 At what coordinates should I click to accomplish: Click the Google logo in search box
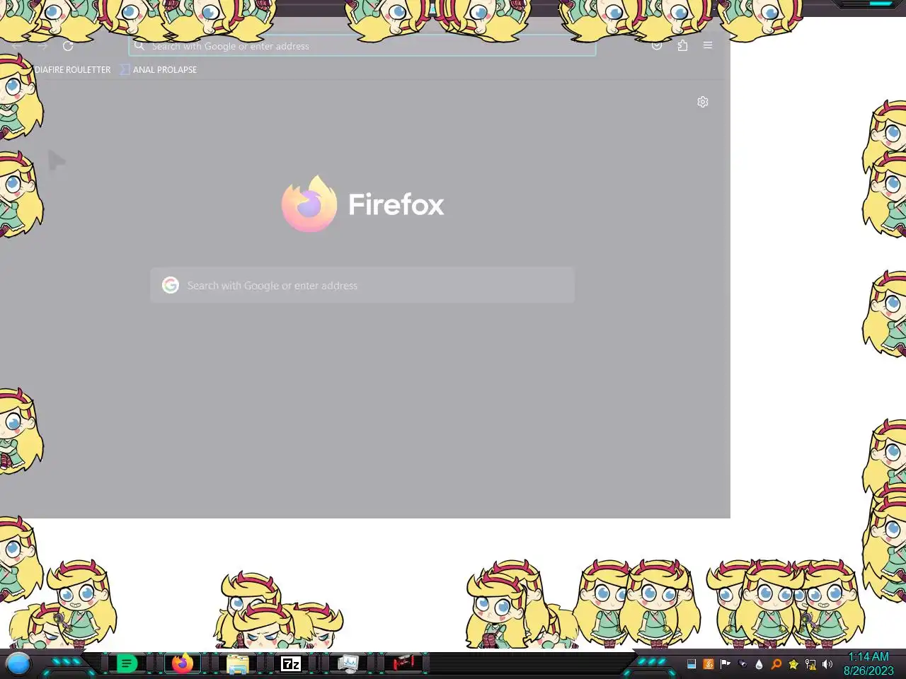tap(171, 285)
